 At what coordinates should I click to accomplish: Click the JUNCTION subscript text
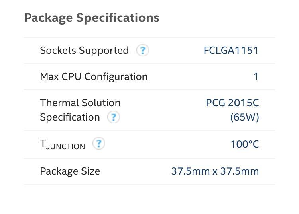pyautogui.click(x=66, y=147)
